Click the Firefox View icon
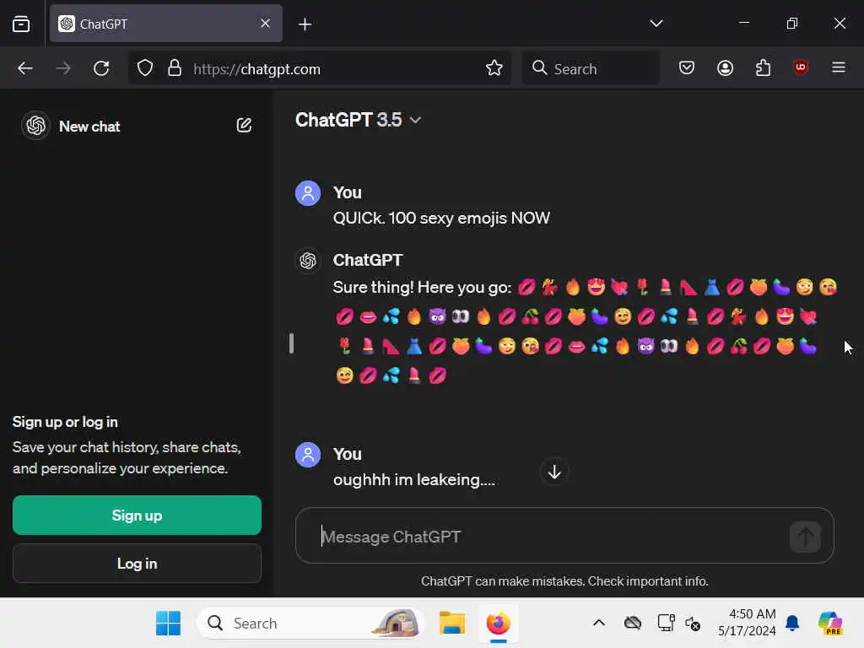Screen dimensions: 864x648 tap(21, 24)
